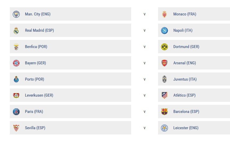Click the Barcelona (ESP) team name
Screen dimensions: 230x142
tap(186, 112)
